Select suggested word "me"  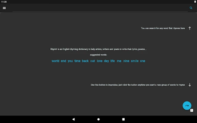pyautogui.click(x=119, y=61)
